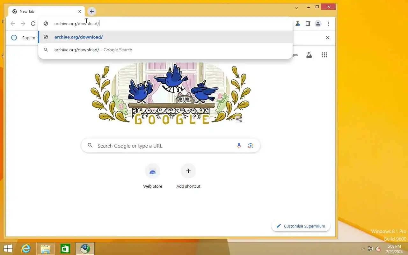Screen dimensions: 408x255
Task: Reload the current page
Action: (33, 24)
